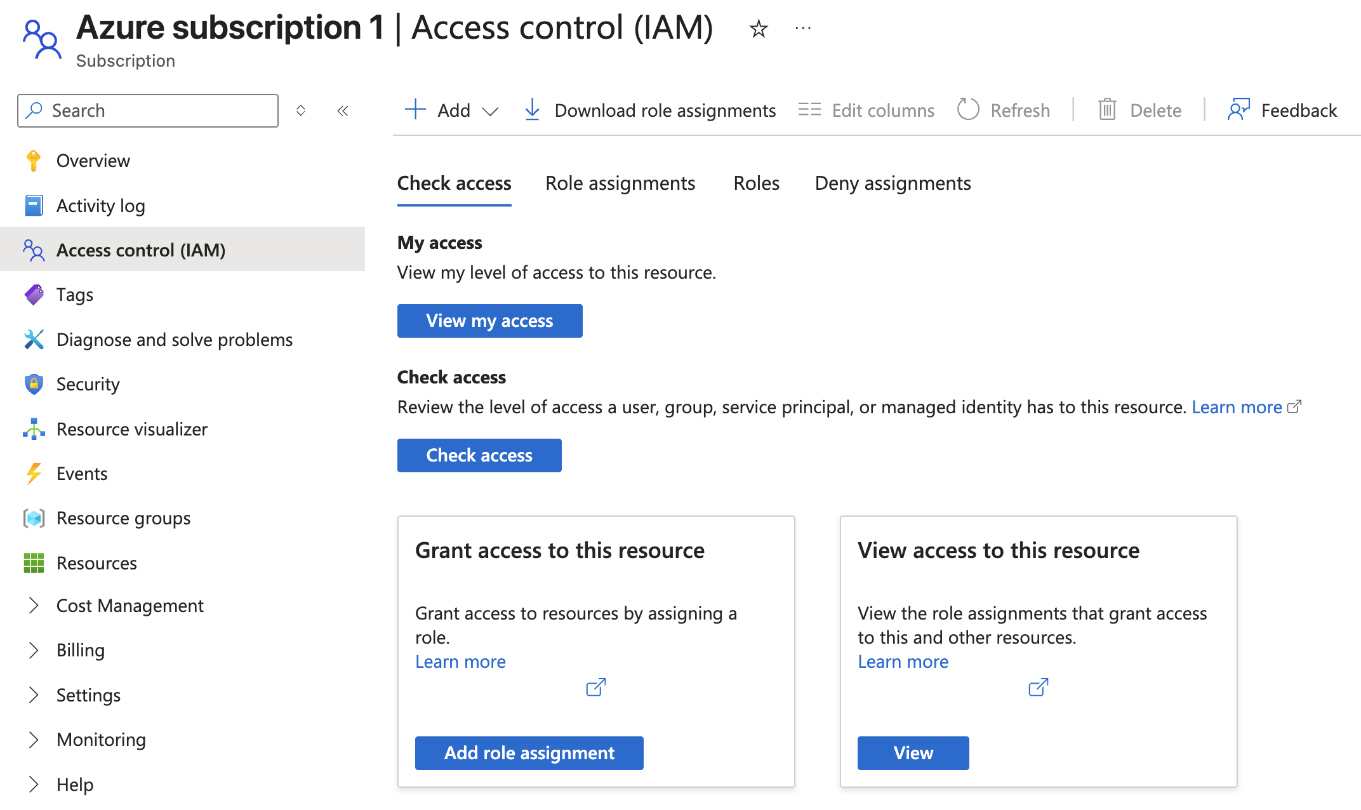Click the blue Check access button
Viewport: 1361px width, 810px height.
(x=479, y=455)
